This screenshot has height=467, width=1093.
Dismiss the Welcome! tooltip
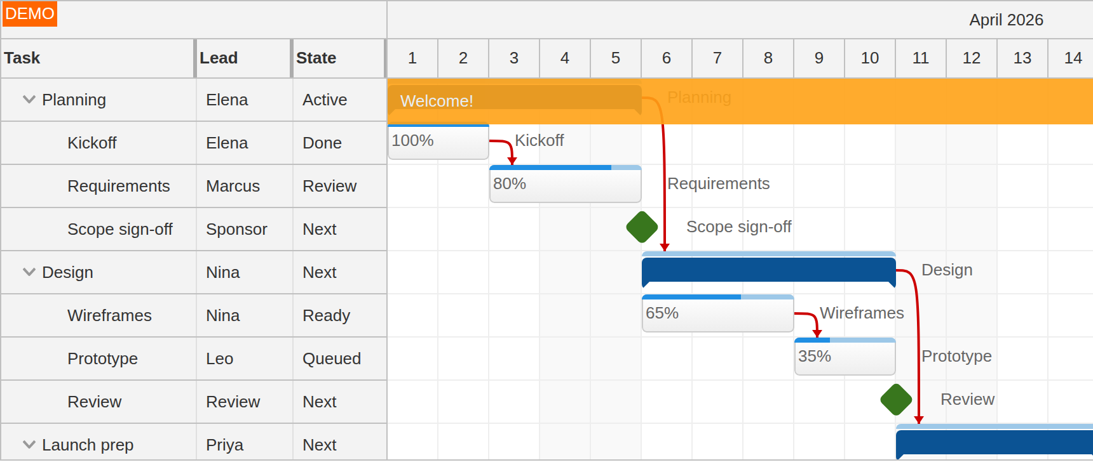point(515,100)
